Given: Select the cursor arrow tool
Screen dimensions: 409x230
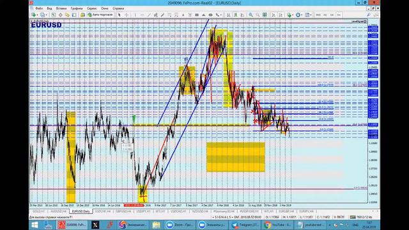Looking at the screenshot, I should point(120,15).
